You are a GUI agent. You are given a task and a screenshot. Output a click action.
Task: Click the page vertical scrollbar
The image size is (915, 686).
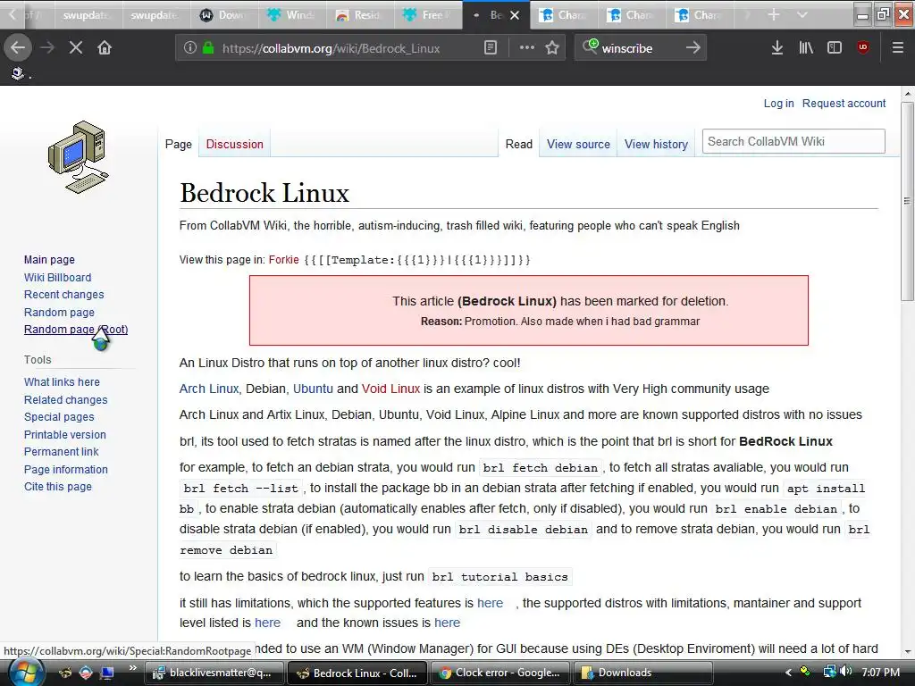(x=908, y=201)
